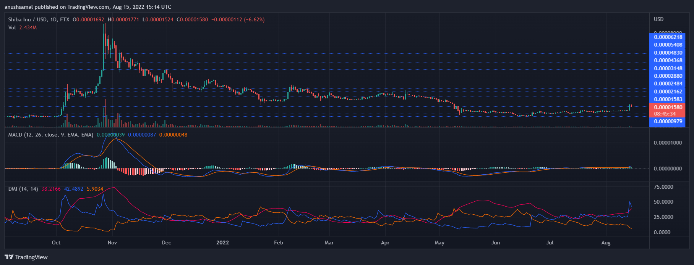This screenshot has width=694, height=265.
Task: Click the DMI axis value 25.0000
Action: point(663,217)
